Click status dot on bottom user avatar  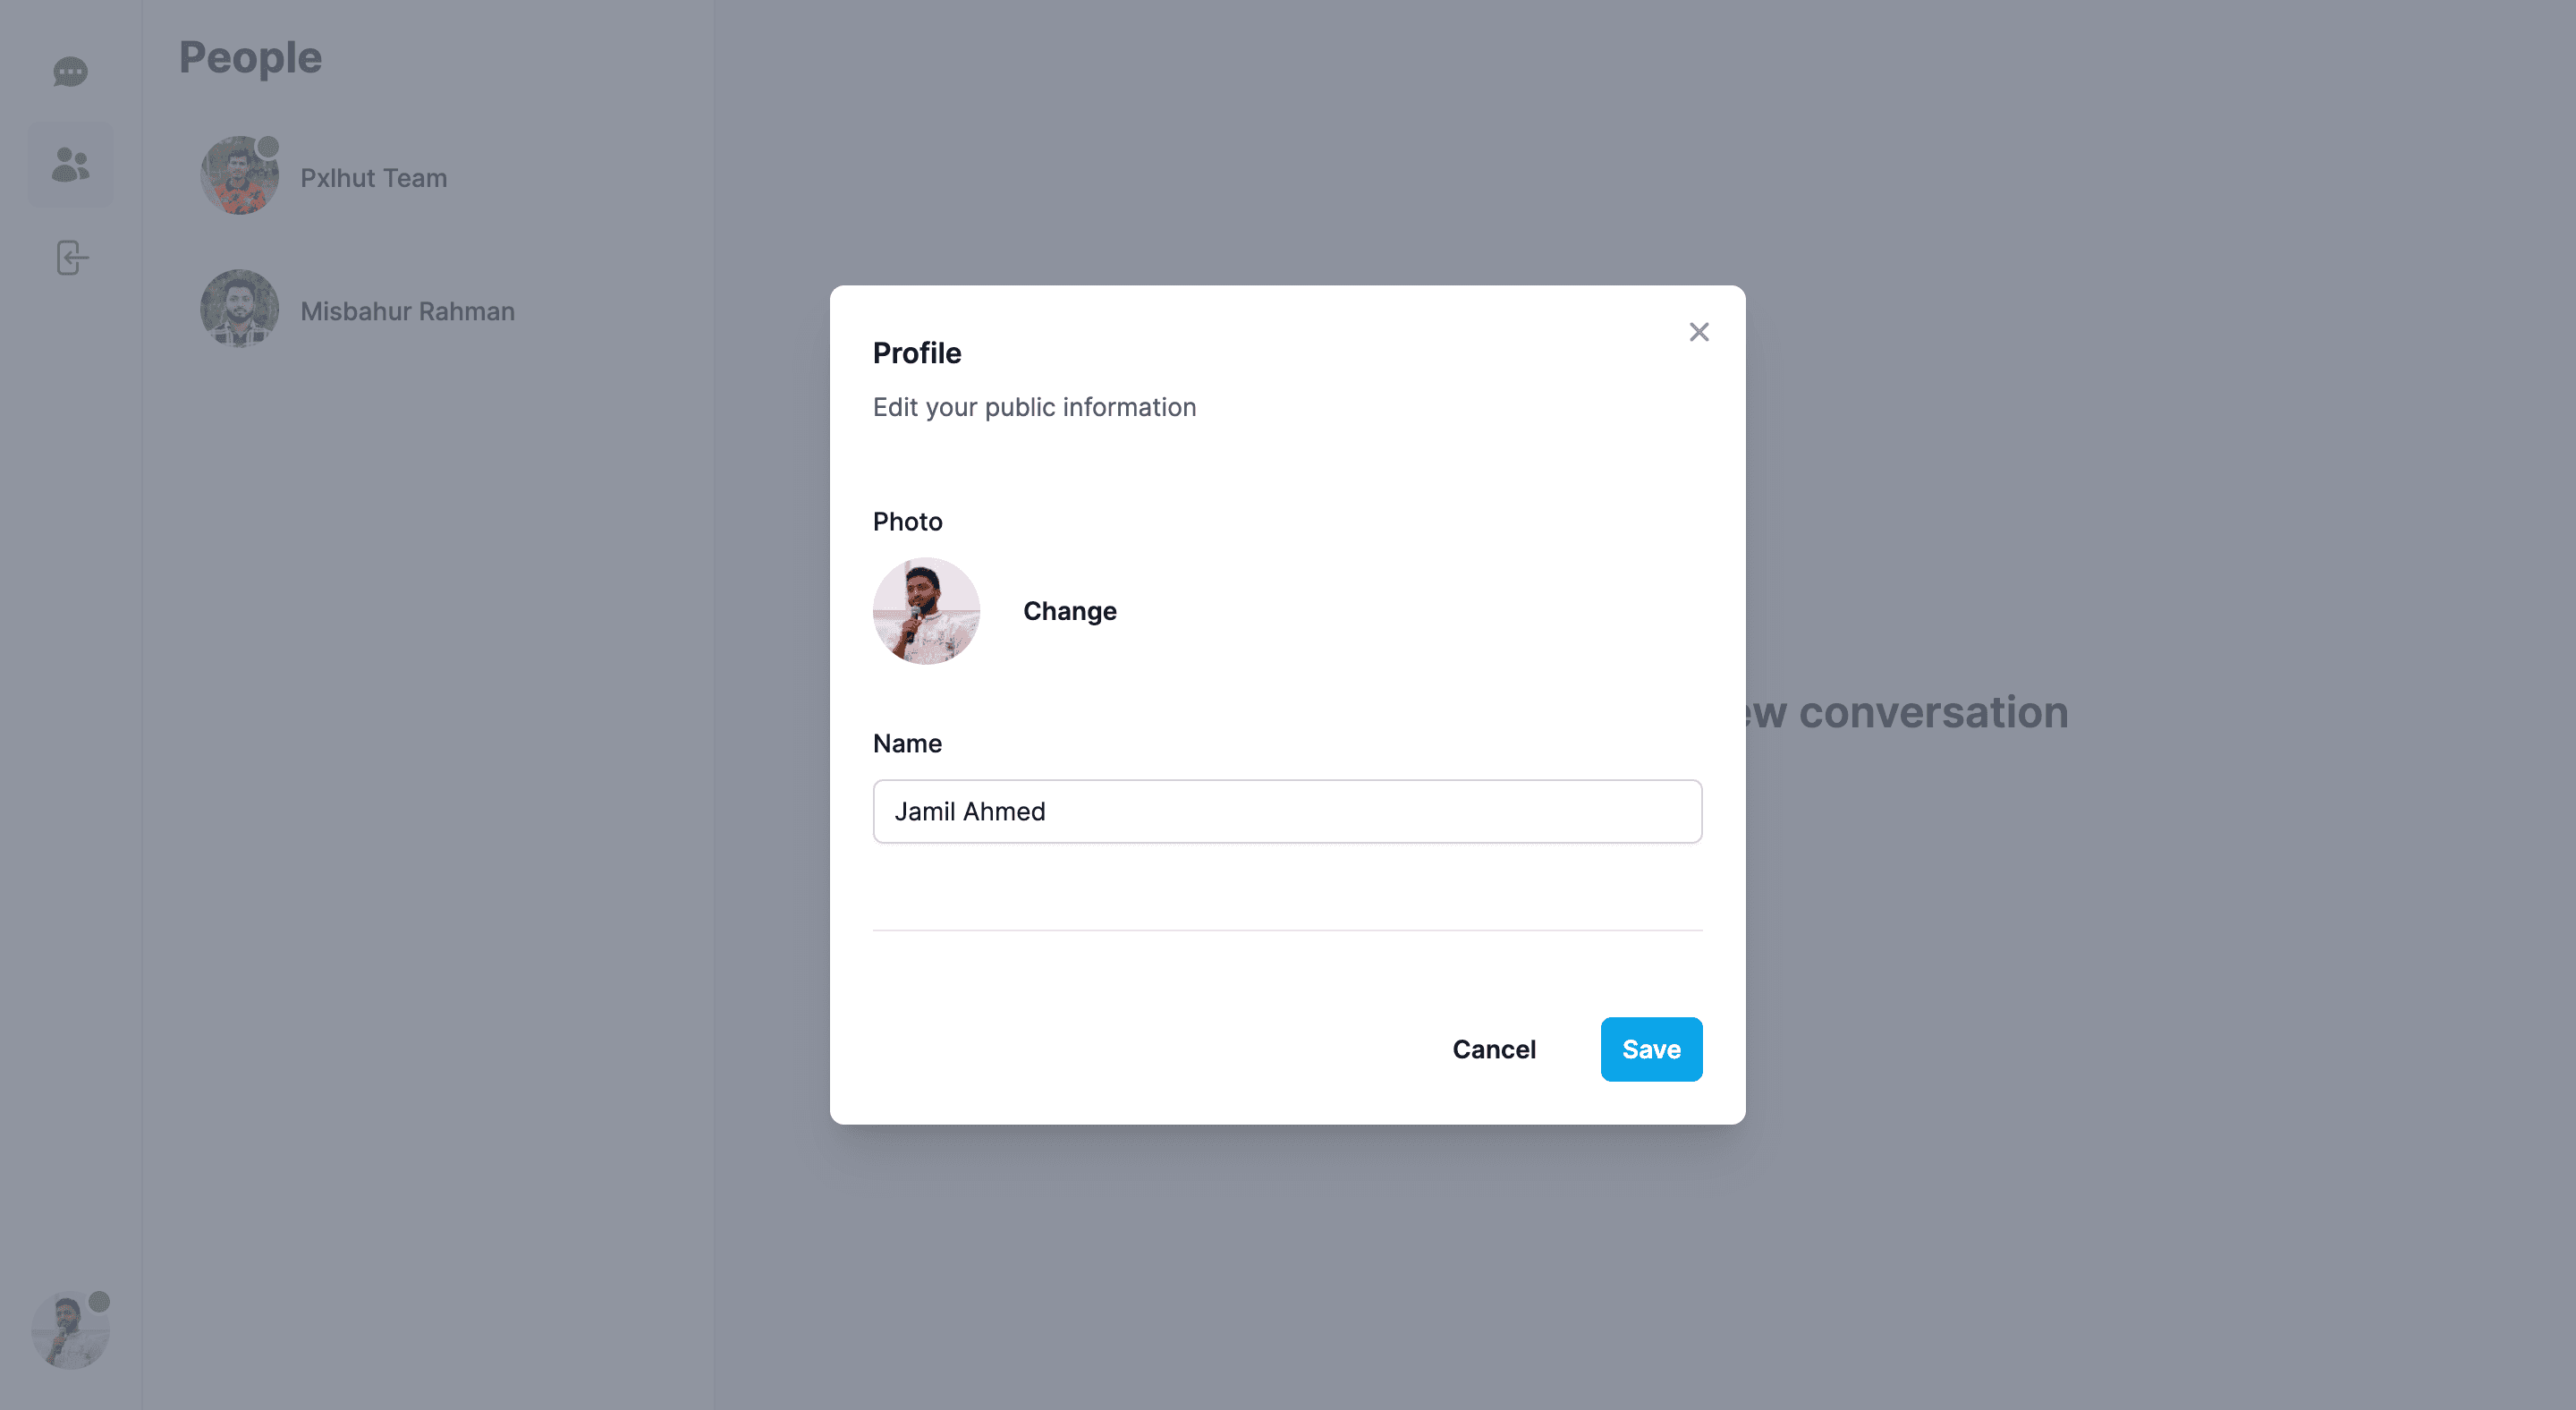99,1302
